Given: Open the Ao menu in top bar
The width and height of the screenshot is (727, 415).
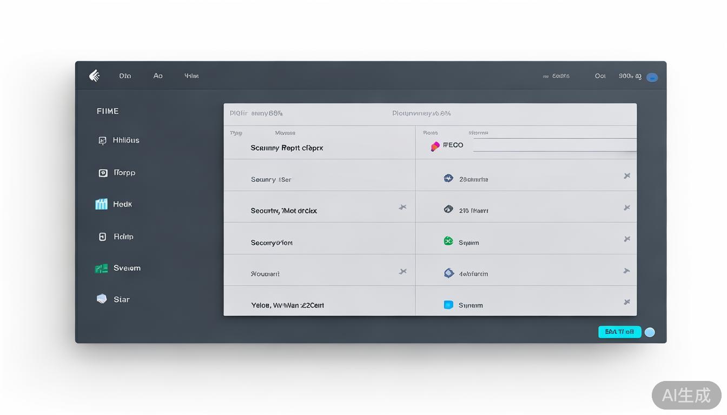Looking at the screenshot, I should coord(158,76).
